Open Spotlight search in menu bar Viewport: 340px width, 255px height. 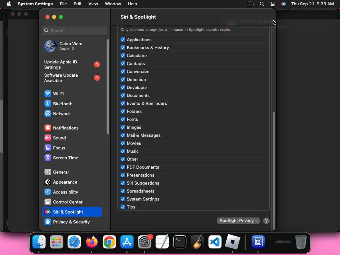262,4
